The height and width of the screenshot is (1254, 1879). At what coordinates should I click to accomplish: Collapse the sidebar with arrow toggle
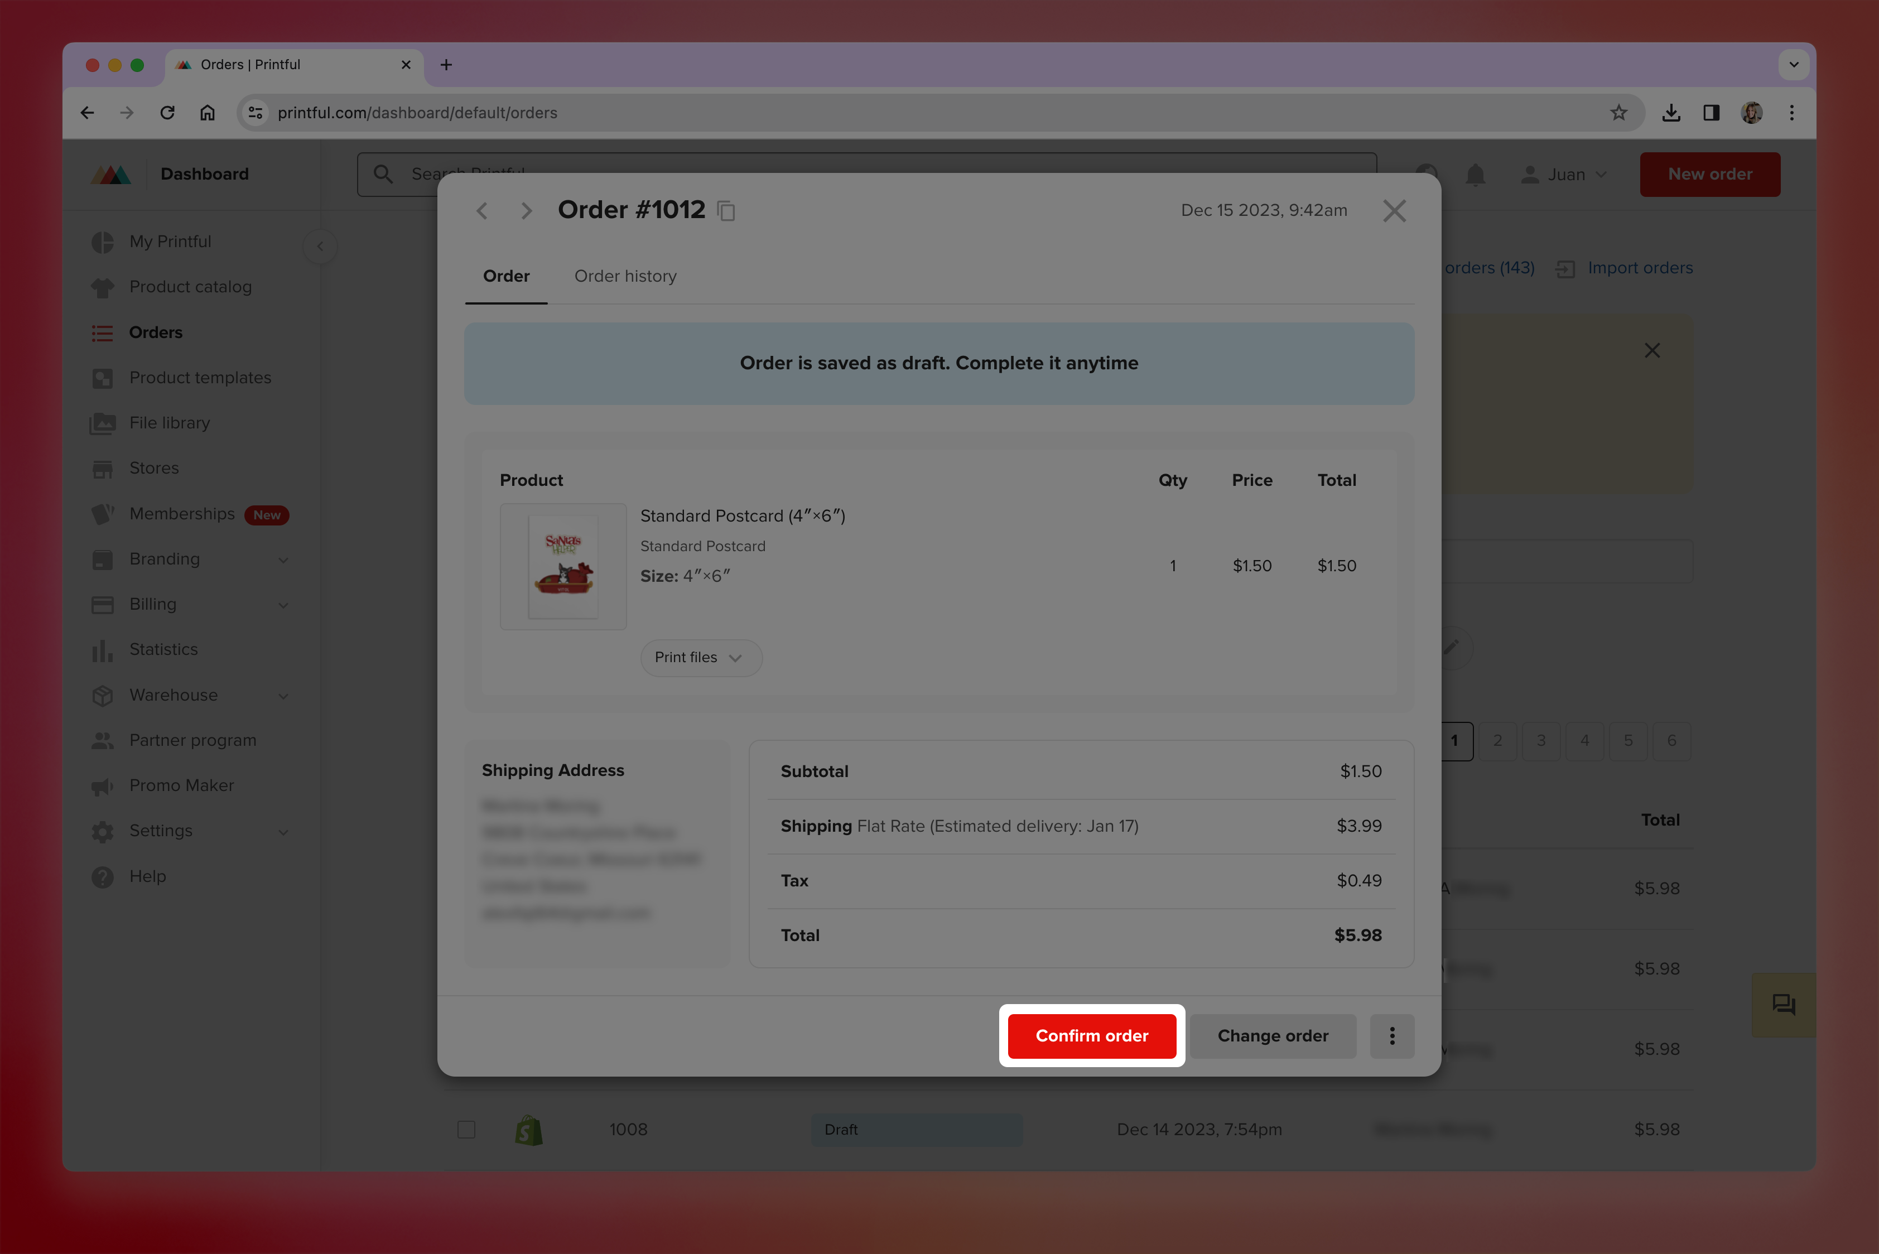point(320,247)
